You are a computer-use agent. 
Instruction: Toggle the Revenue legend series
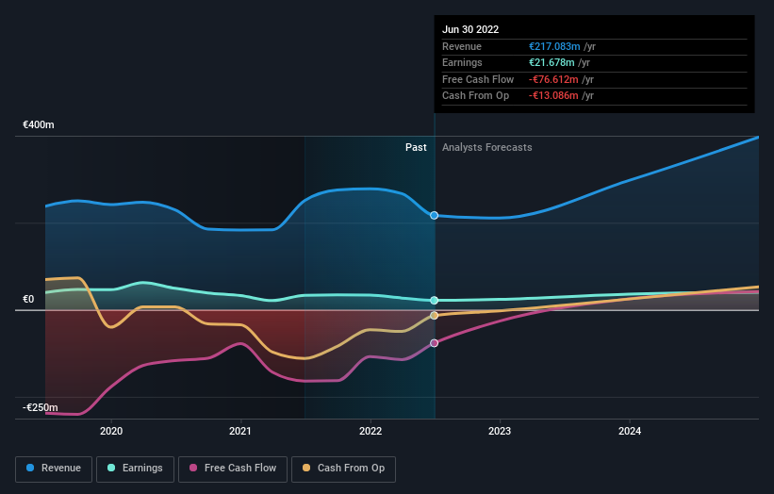coord(54,469)
